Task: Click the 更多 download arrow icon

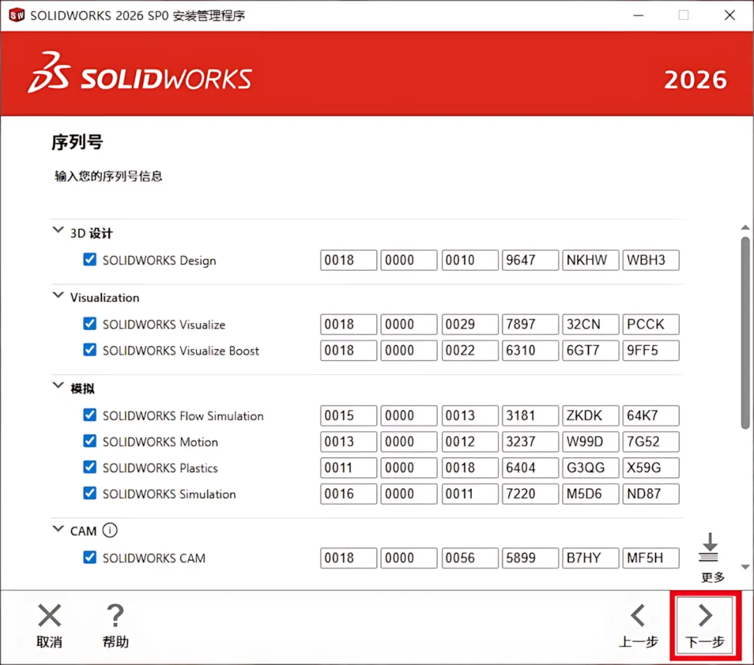Action: (x=709, y=548)
